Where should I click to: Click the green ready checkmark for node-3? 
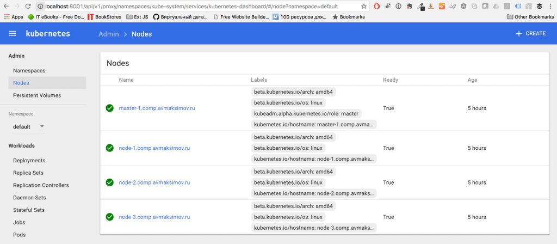click(109, 217)
